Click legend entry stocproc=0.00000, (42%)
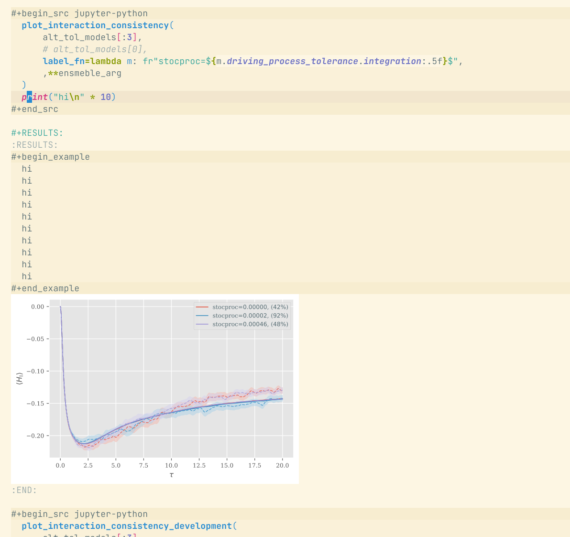Screen dimensions: 570x537 (x=250, y=307)
